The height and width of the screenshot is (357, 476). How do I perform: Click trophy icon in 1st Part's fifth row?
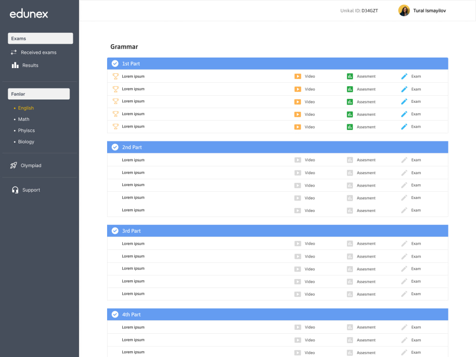point(116,127)
